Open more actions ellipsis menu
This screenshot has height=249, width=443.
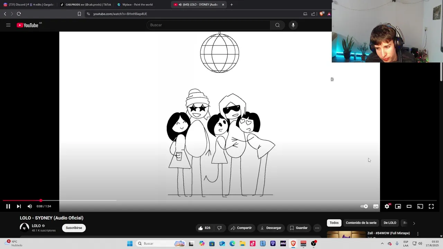tap(317, 228)
